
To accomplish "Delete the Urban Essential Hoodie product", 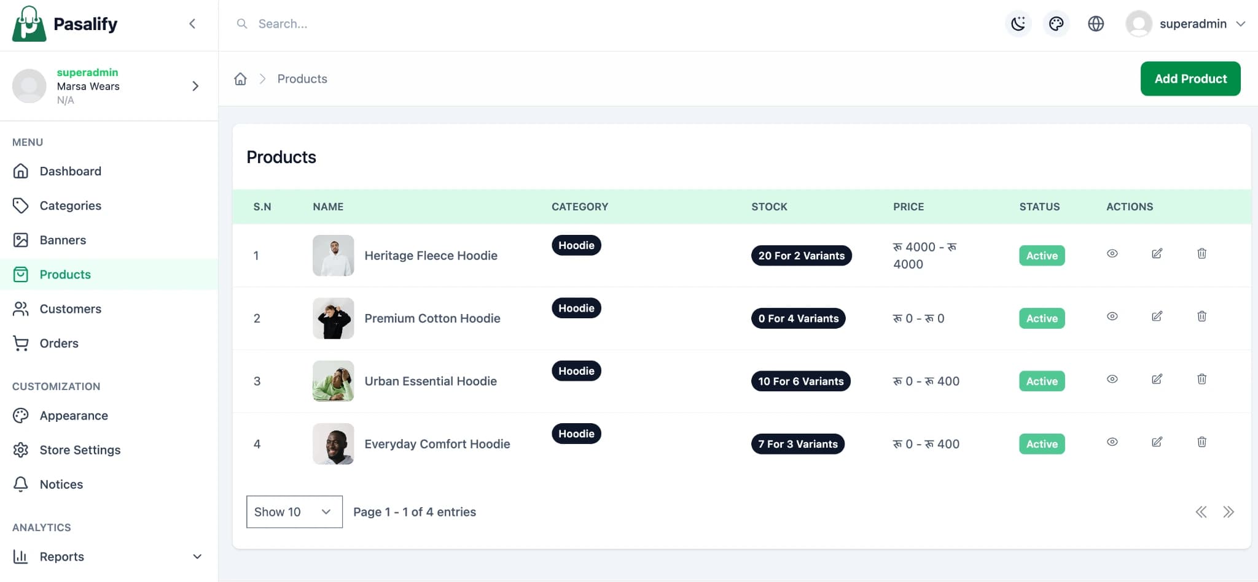I will 1201,379.
